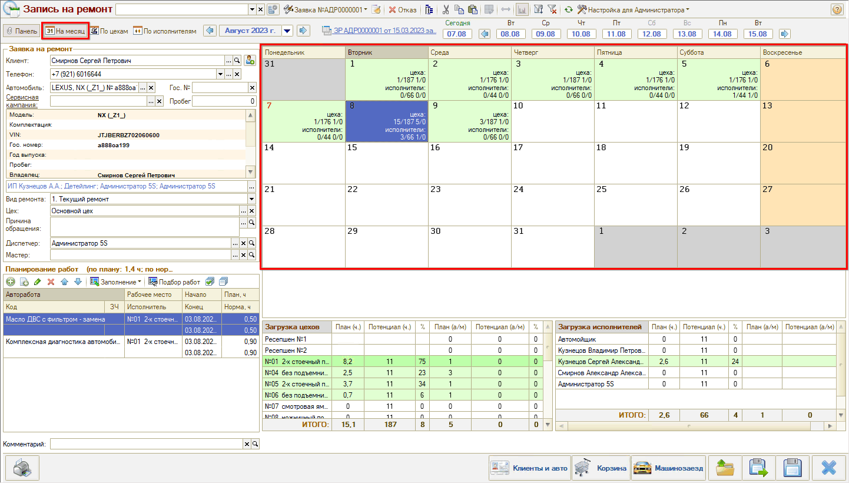The image size is (849, 483).
Task: Click copy row icon in planning toolbar
Action: (x=24, y=282)
